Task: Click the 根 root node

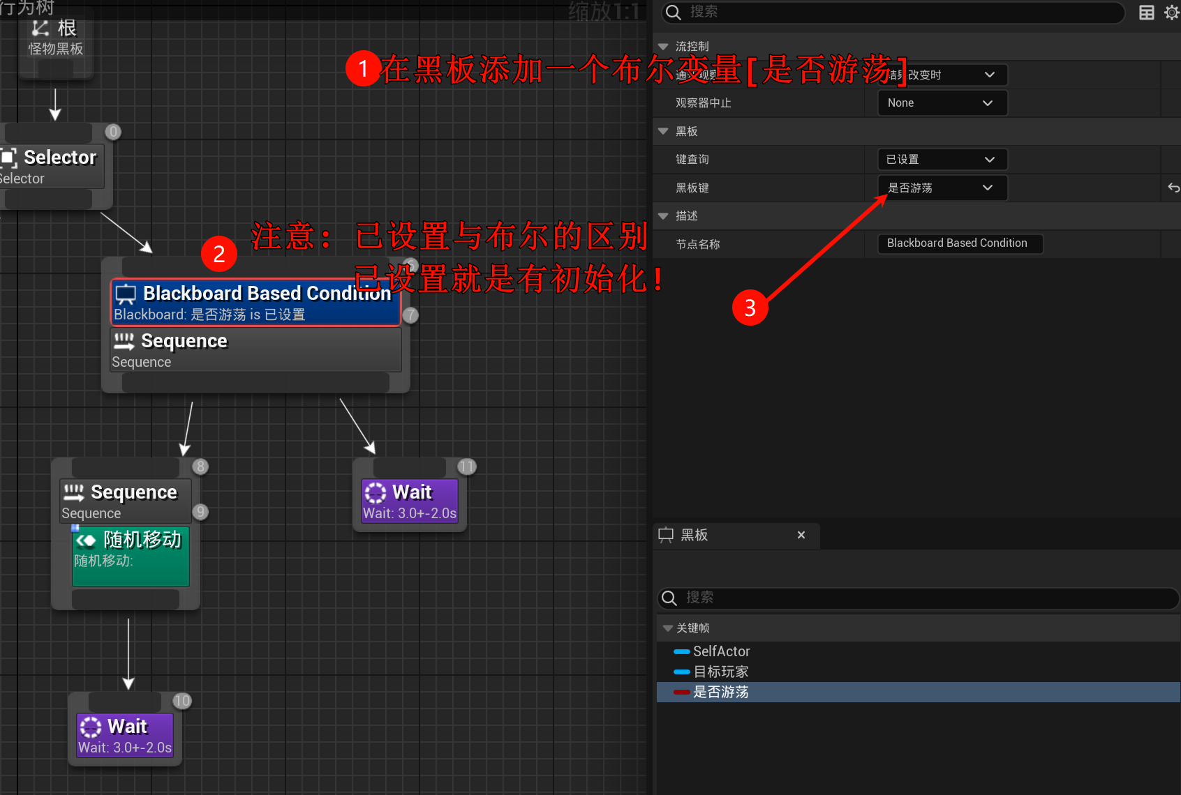Action: (x=55, y=38)
